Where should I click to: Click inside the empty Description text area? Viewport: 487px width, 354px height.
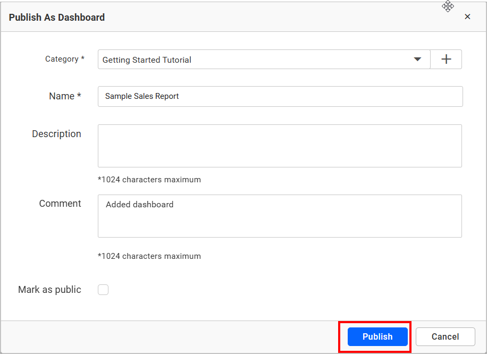tap(280, 146)
